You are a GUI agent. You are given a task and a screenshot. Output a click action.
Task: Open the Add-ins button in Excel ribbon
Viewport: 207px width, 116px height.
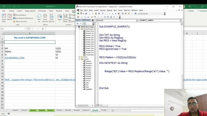(39, 18)
